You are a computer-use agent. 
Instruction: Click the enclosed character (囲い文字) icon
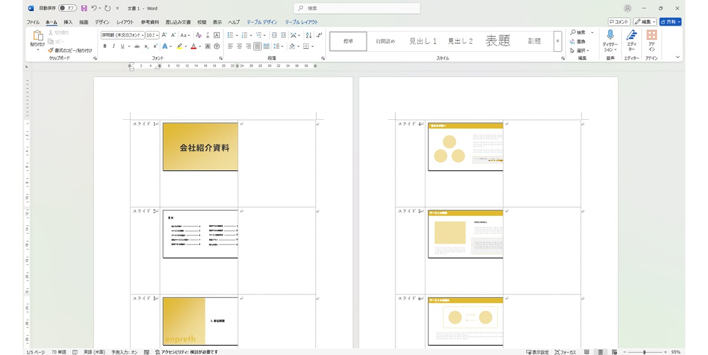pyautogui.click(x=216, y=46)
